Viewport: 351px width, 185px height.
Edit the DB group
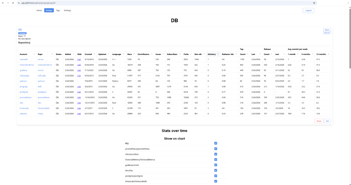[327, 121]
